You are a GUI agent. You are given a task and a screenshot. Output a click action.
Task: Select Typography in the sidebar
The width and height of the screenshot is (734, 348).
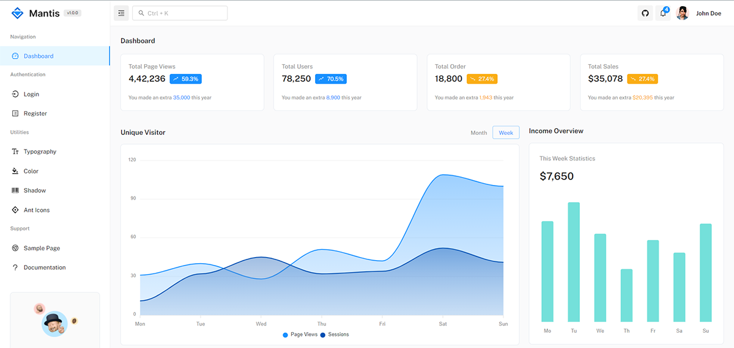[x=55, y=151]
